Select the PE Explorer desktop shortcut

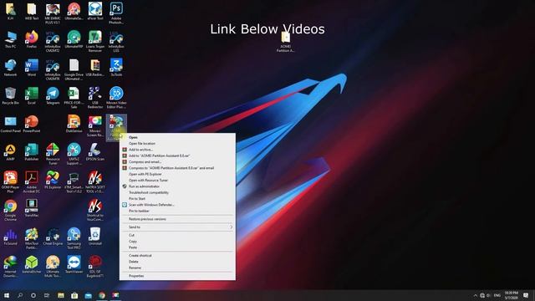[x=53, y=181]
